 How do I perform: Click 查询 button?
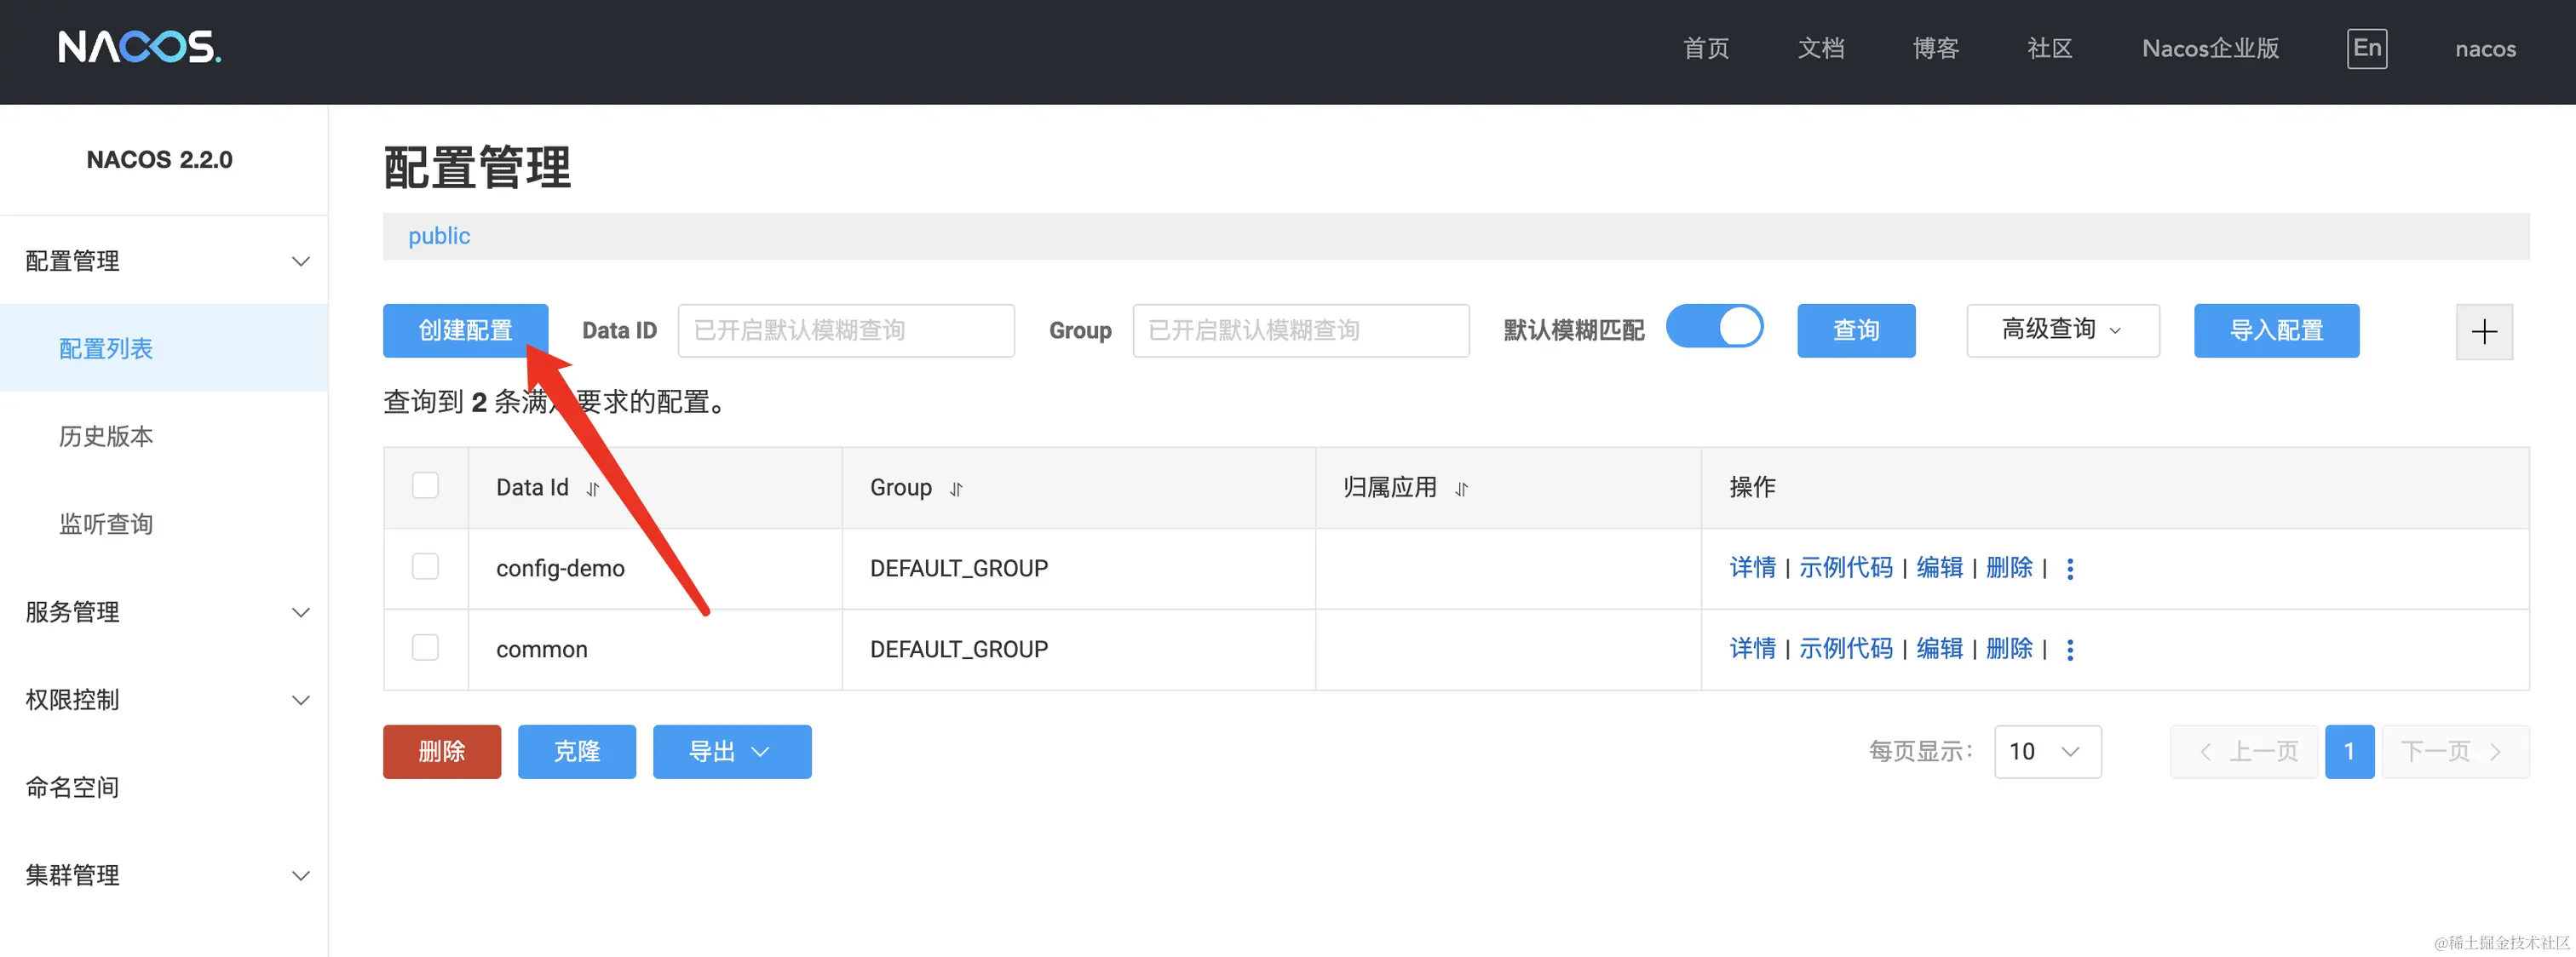pos(1856,330)
